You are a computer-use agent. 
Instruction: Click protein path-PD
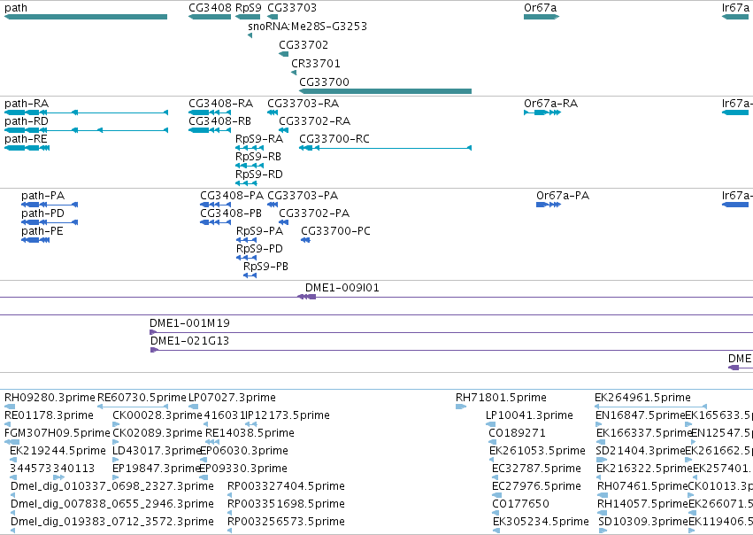pos(50,222)
